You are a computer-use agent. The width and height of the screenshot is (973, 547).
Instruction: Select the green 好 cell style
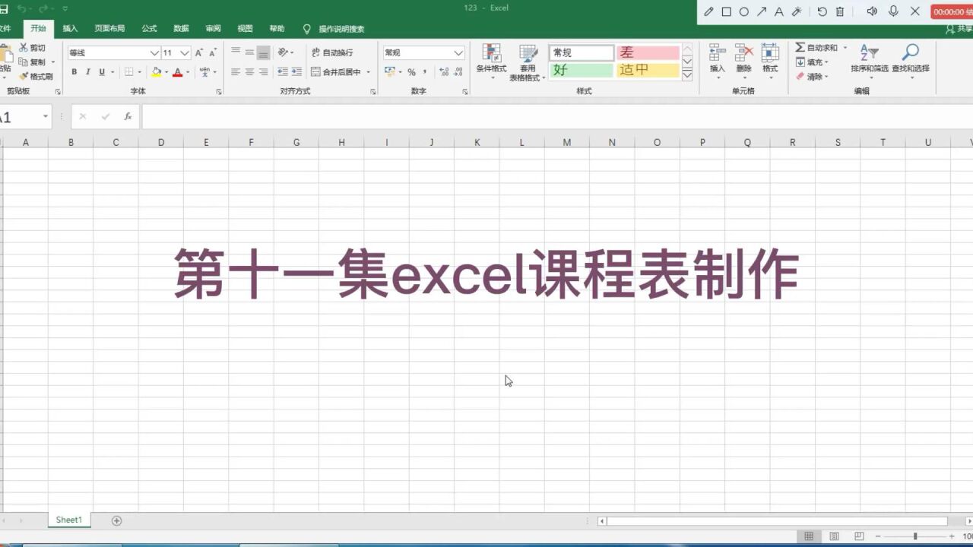582,70
